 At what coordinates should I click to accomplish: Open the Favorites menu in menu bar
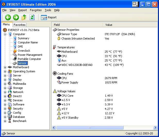click(36, 10)
